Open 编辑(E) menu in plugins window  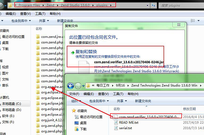coord(11,14)
